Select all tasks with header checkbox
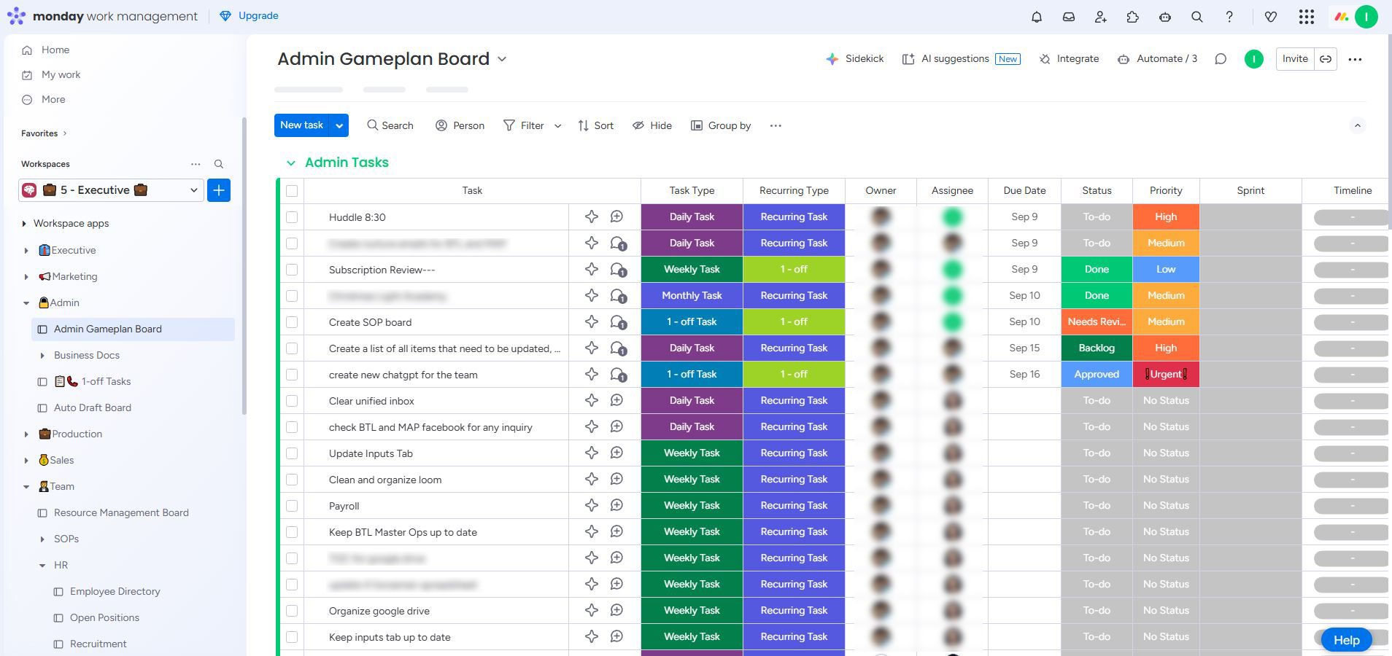The image size is (1392, 656). [292, 191]
